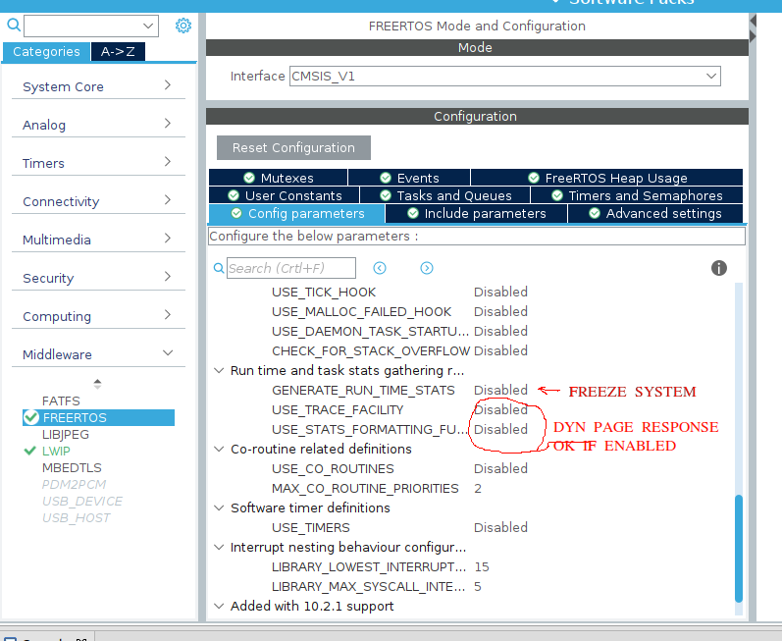
Task: Open the Advanced settings tab
Action: point(655,213)
